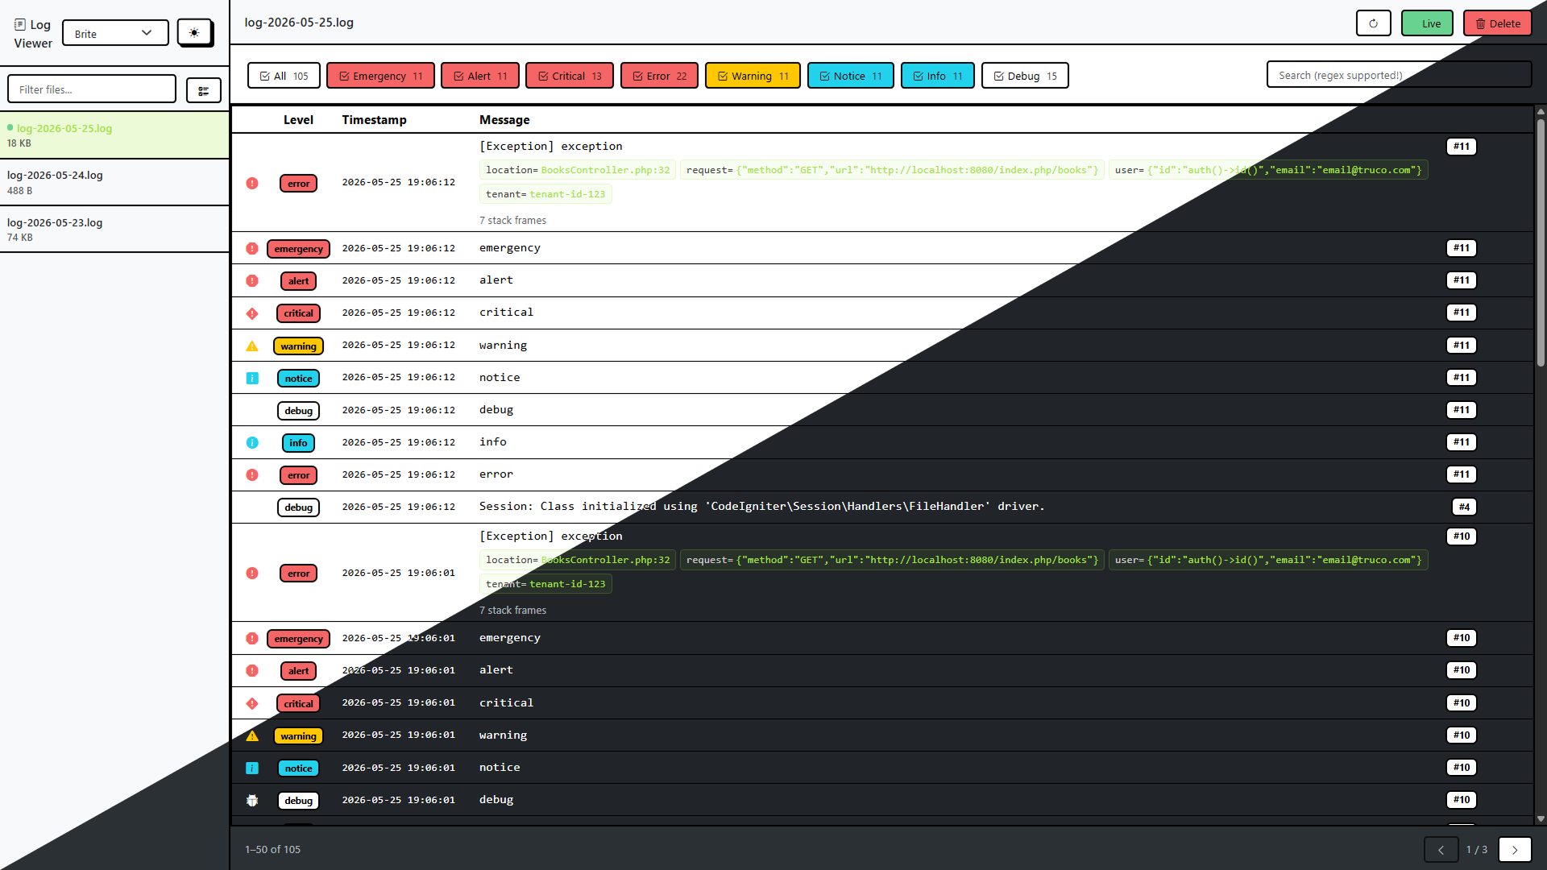The image size is (1547, 870).
Task: Click the 1–50 of 105 pagination text
Action: [x=272, y=850]
